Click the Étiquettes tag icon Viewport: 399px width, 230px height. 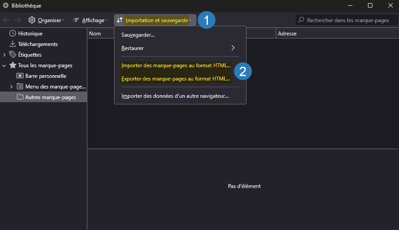[13, 54]
